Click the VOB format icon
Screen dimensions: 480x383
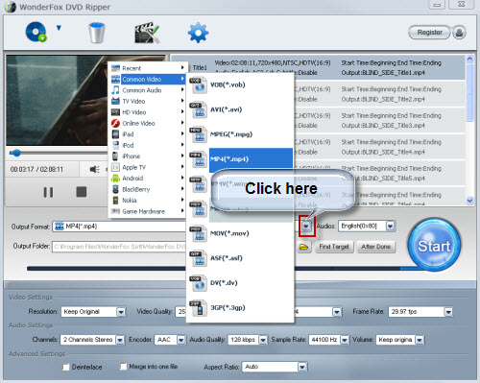coord(198,85)
